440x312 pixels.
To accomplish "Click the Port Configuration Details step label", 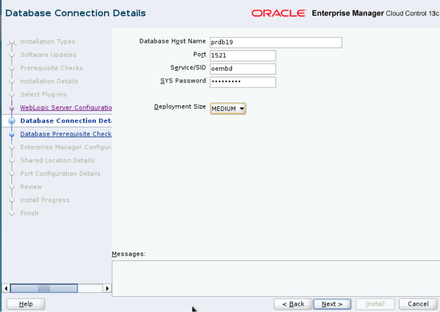I will tap(60, 173).
